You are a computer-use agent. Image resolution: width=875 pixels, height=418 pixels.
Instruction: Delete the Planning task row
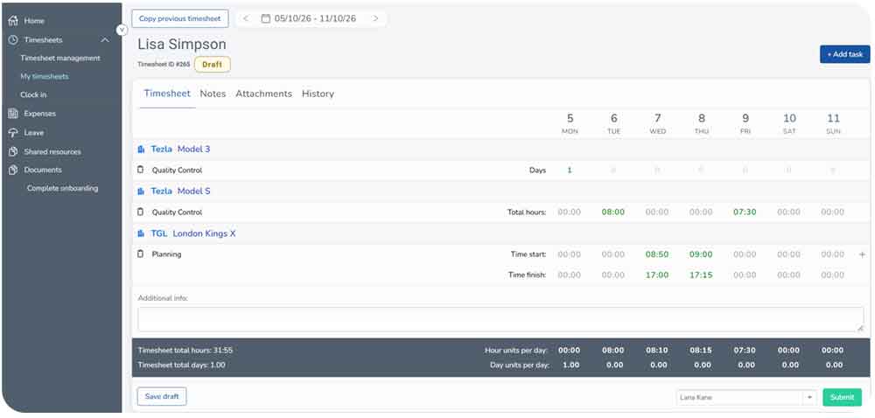141,254
